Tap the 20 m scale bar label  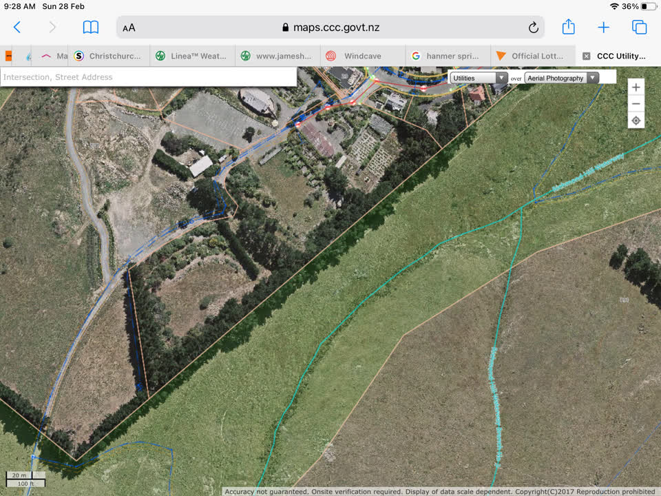pos(19,475)
